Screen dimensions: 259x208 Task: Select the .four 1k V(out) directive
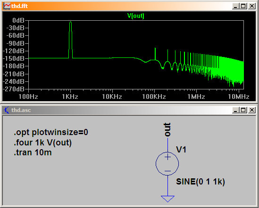click(x=42, y=143)
